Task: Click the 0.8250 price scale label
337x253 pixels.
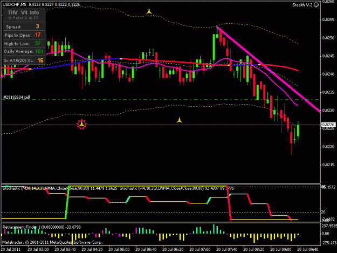Action: coord(328,38)
